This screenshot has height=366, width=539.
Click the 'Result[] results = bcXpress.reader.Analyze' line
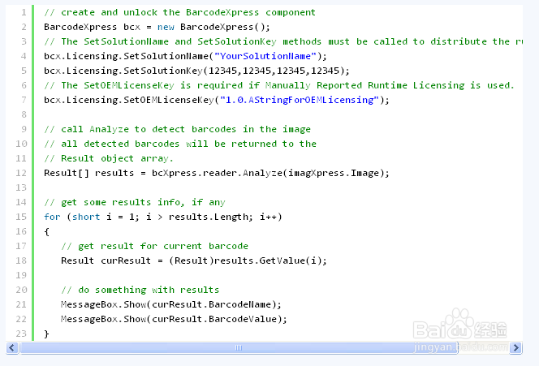[217, 173]
